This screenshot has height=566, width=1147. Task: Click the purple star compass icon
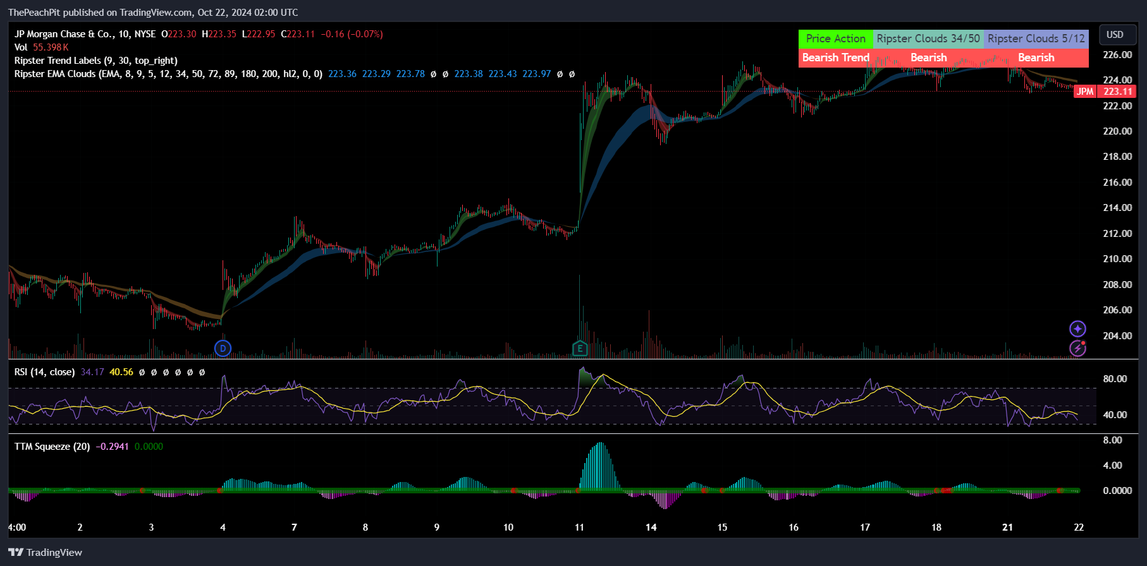(1077, 328)
